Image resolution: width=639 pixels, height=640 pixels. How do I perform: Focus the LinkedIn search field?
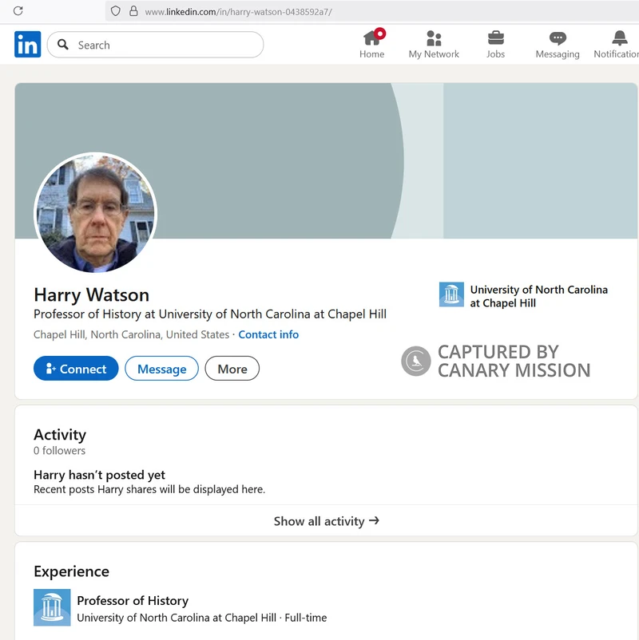click(155, 45)
